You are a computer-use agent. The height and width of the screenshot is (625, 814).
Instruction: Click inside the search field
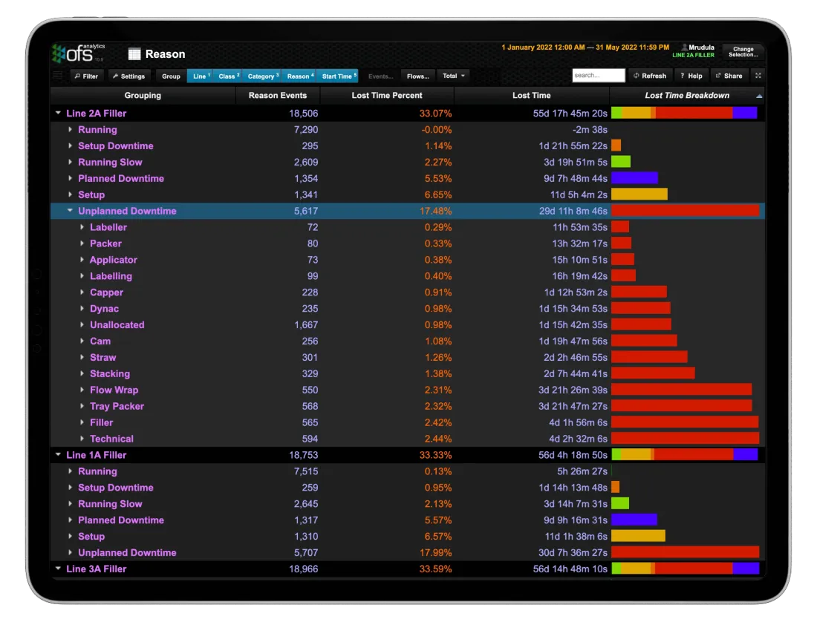[599, 75]
